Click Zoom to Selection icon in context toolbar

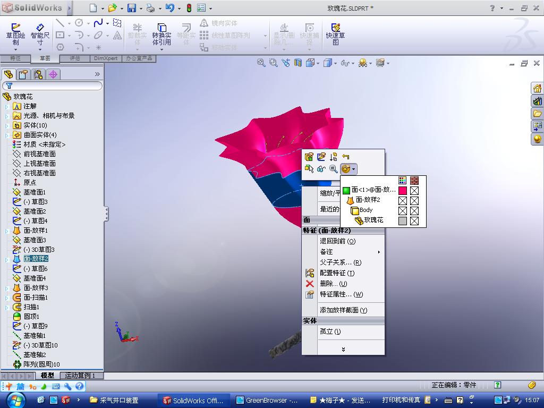tap(334, 169)
